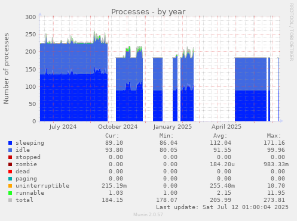Click uninterruptible's average value 255.40m
The height and width of the screenshot is (221, 297).
coord(222,186)
